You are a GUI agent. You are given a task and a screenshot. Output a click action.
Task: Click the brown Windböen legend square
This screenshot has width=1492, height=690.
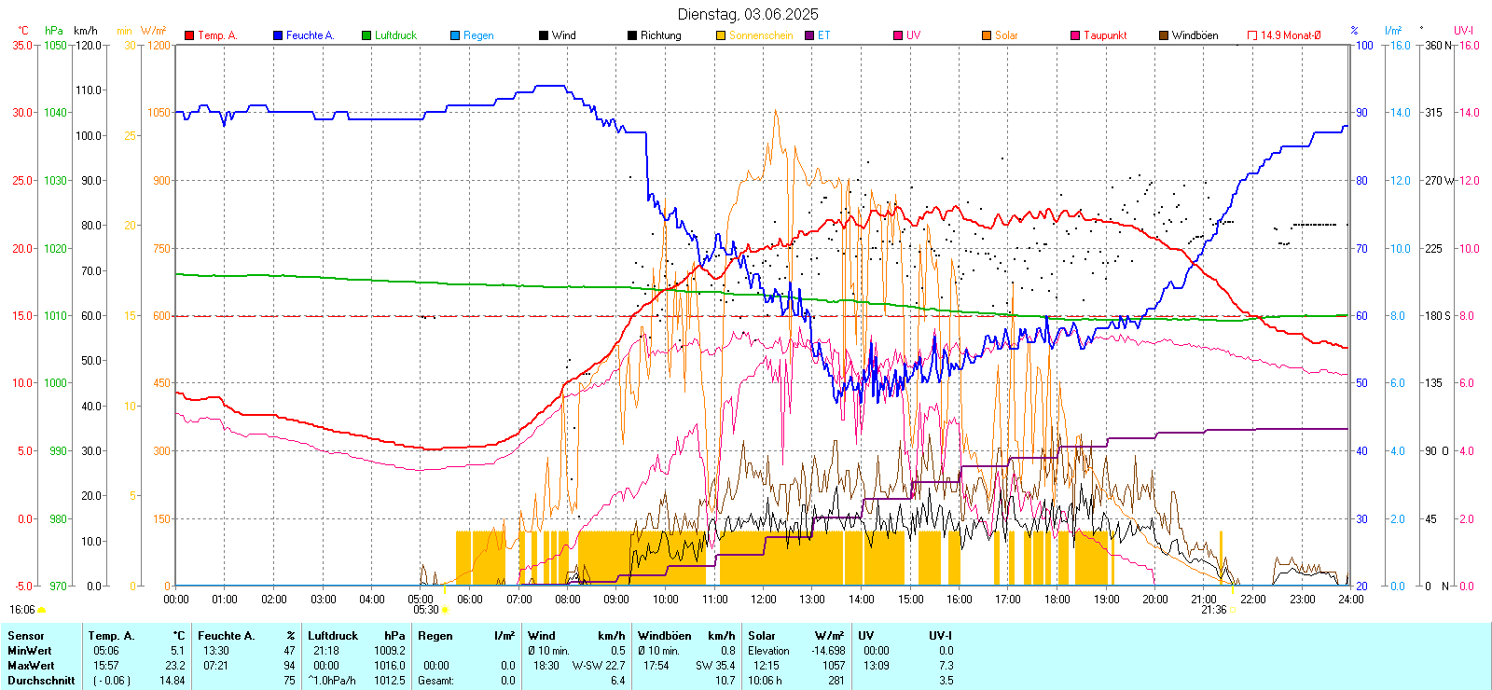point(1164,35)
